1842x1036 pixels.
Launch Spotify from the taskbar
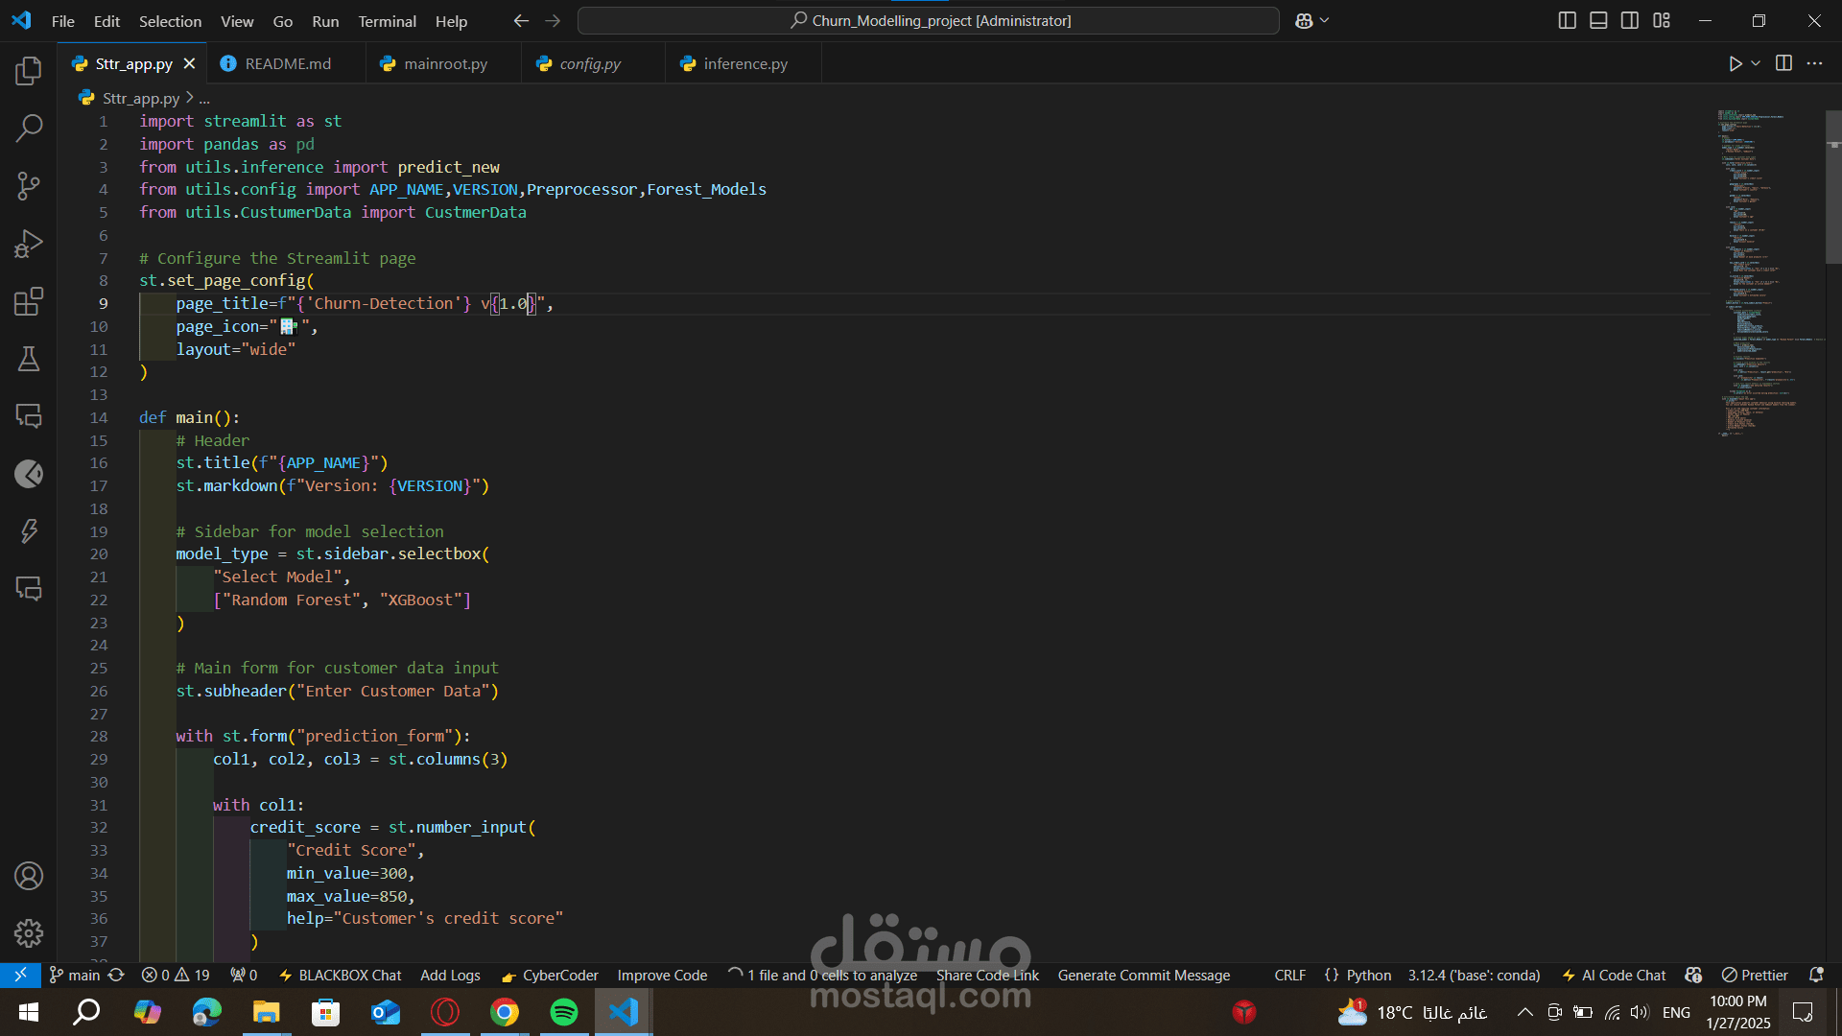pos(564,1012)
